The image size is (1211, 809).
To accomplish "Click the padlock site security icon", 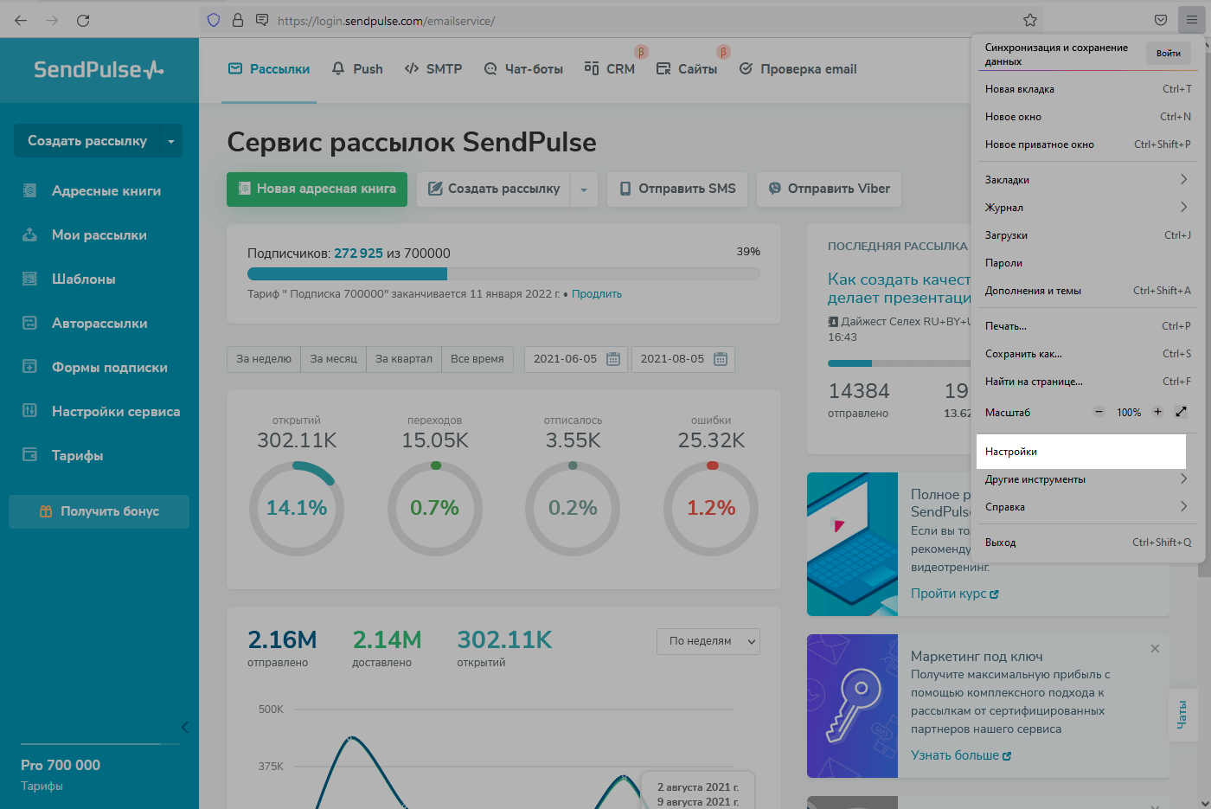I will point(238,20).
